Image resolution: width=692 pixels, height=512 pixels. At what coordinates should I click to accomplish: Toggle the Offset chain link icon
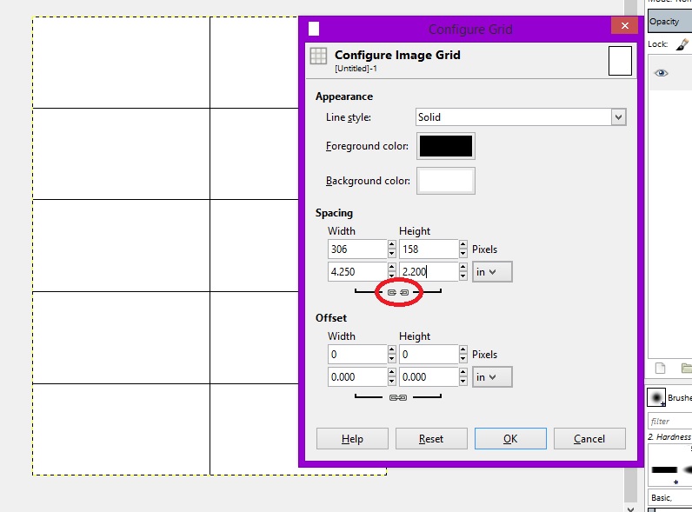(x=398, y=397)
